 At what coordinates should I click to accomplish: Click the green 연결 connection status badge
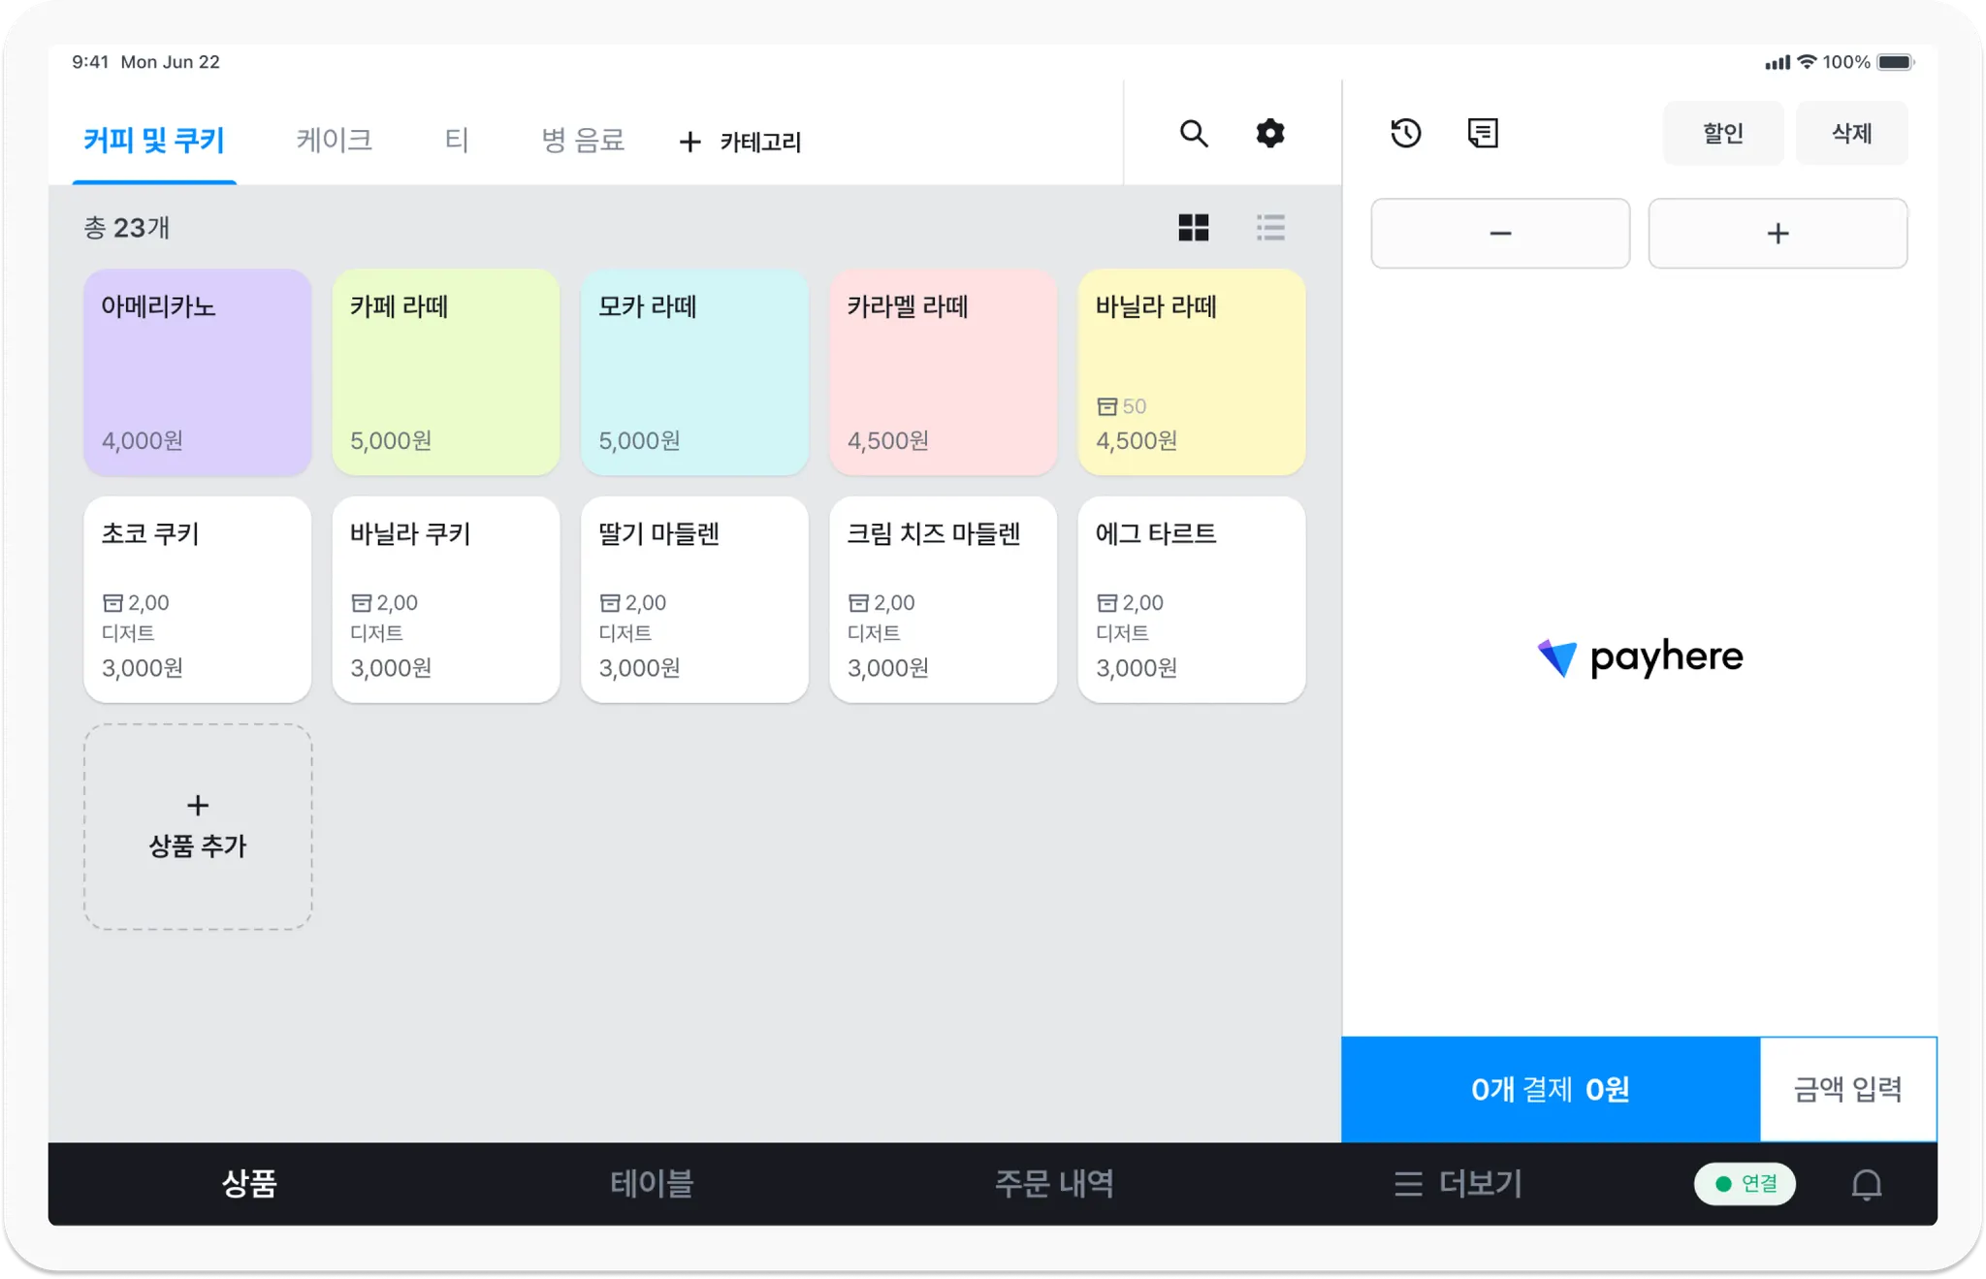click(1745, 1184)
